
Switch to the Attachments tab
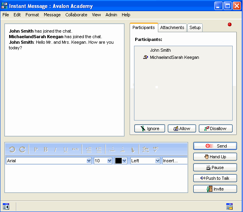coord(172,27)
